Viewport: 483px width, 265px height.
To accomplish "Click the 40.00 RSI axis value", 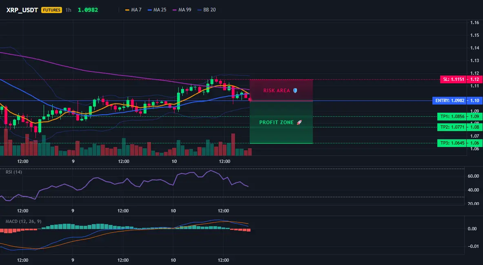I will pos(474,190).
